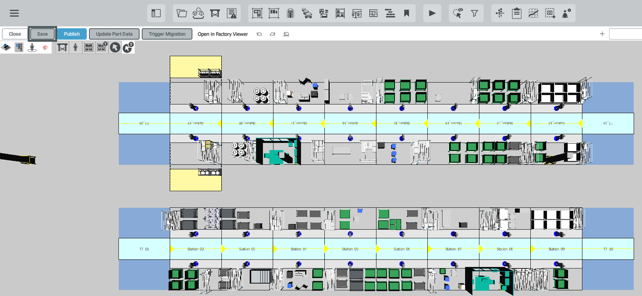Click the open folder icon
Image resolution: width=642 pixels, height=296 pixels.
[182, 13]
